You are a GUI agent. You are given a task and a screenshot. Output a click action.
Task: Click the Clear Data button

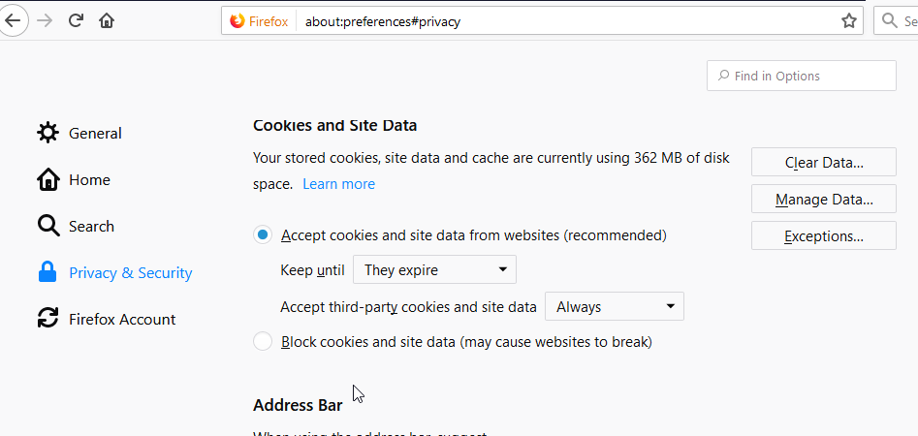824,162
